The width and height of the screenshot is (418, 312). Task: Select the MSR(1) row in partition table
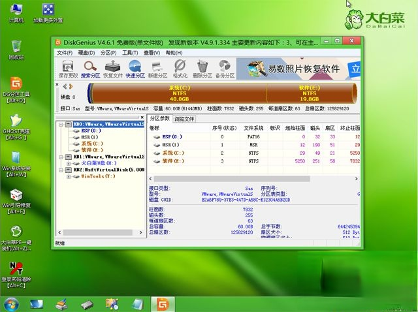254,145
